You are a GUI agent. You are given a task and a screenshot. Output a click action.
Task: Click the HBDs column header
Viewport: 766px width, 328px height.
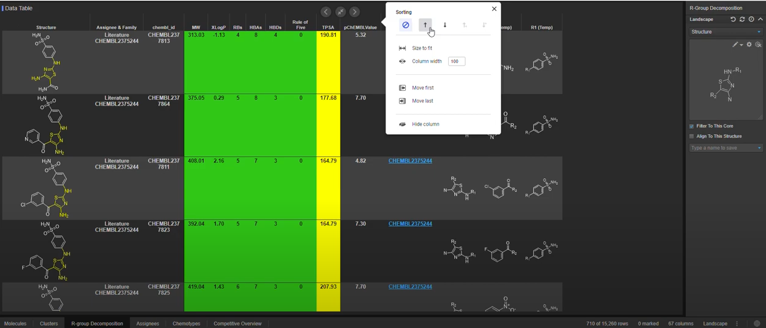click(x=275, y=28)
